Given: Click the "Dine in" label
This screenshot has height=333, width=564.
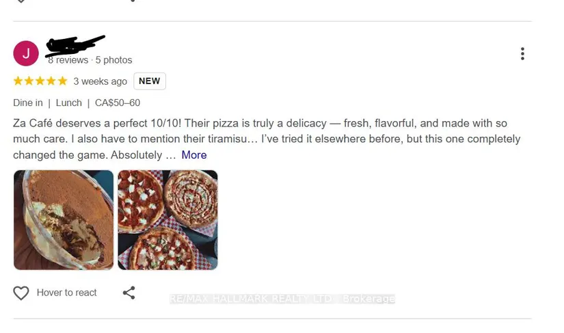Looking at the screenshot, I should pos(27,103).
